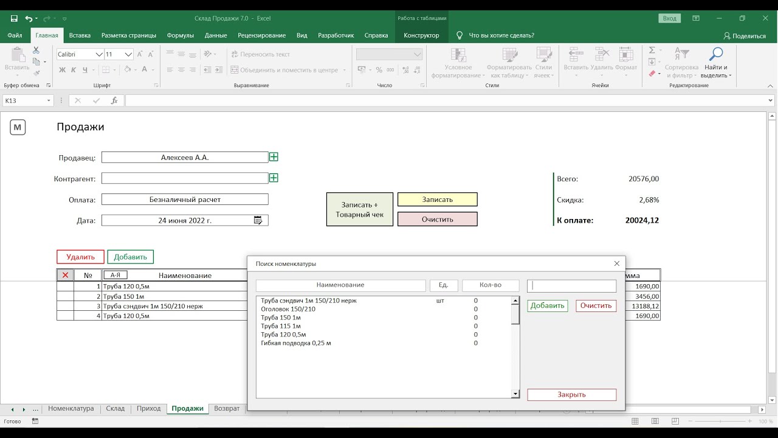This screenshot has height=438, width=778.
Task: Open Find and Select (Найти и выделить)
Action: point(717,63)
